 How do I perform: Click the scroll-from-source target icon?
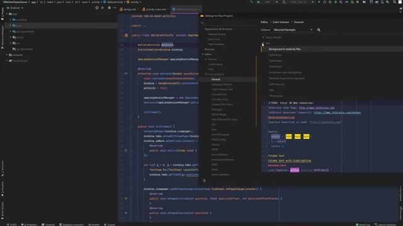pos(97,8)
